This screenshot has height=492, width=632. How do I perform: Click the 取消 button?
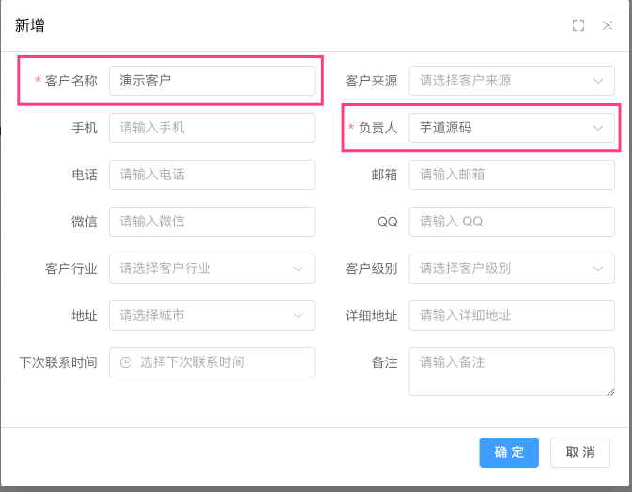[580, 453]
